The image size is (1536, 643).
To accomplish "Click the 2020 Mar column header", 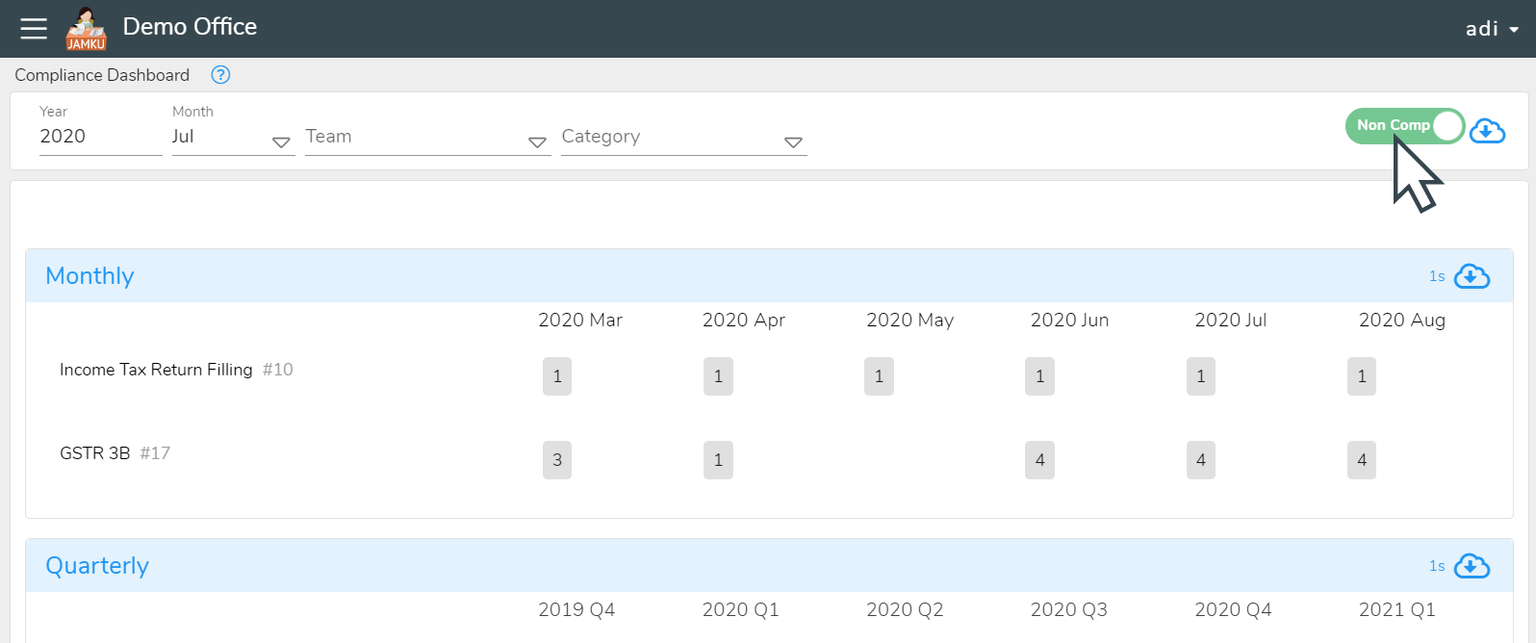I will 580,321.
